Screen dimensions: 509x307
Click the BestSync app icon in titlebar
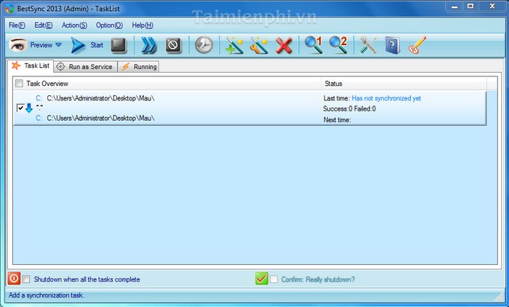(x=10, y=9)
